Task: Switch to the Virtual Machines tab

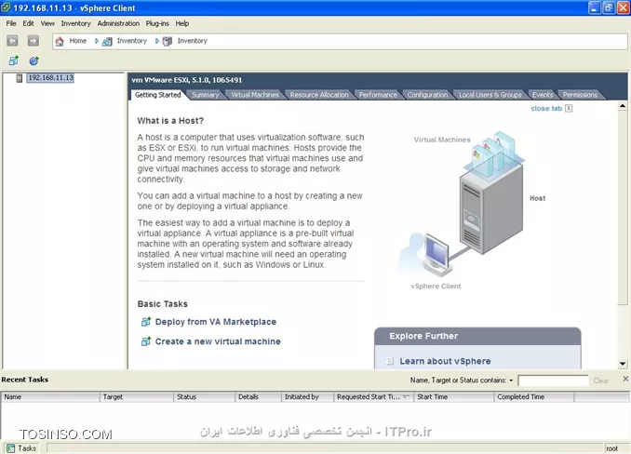Action: (255, 95)
